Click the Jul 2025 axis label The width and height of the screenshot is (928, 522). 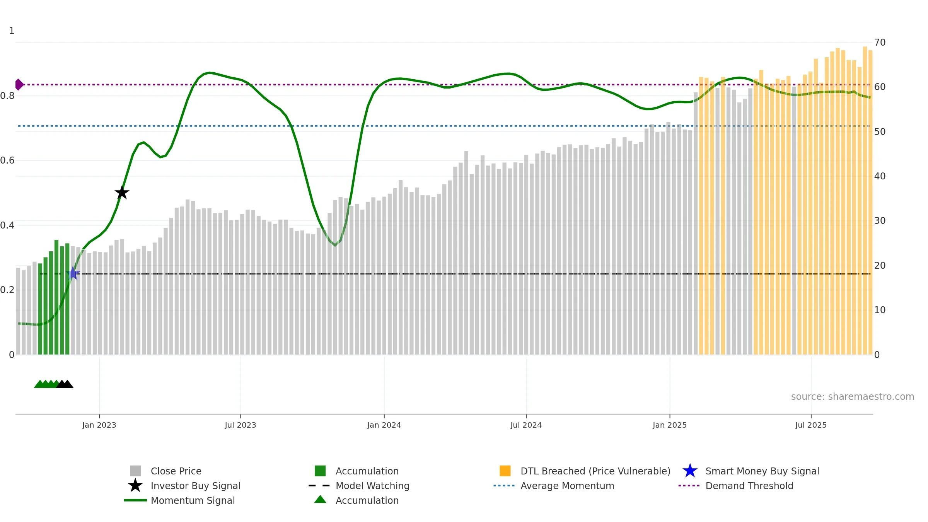click(811, 425)
